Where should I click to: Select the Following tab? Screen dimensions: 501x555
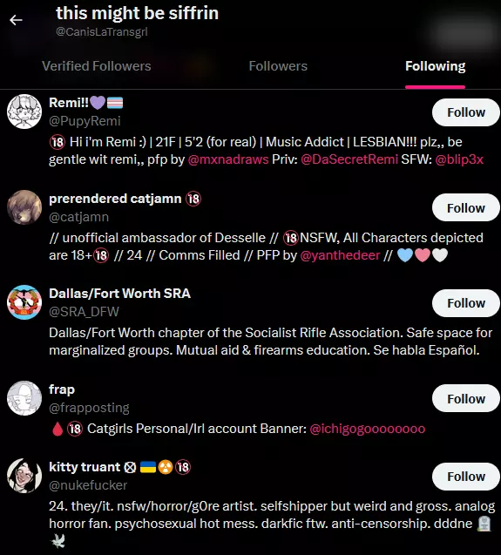click(x=435, y=66)
